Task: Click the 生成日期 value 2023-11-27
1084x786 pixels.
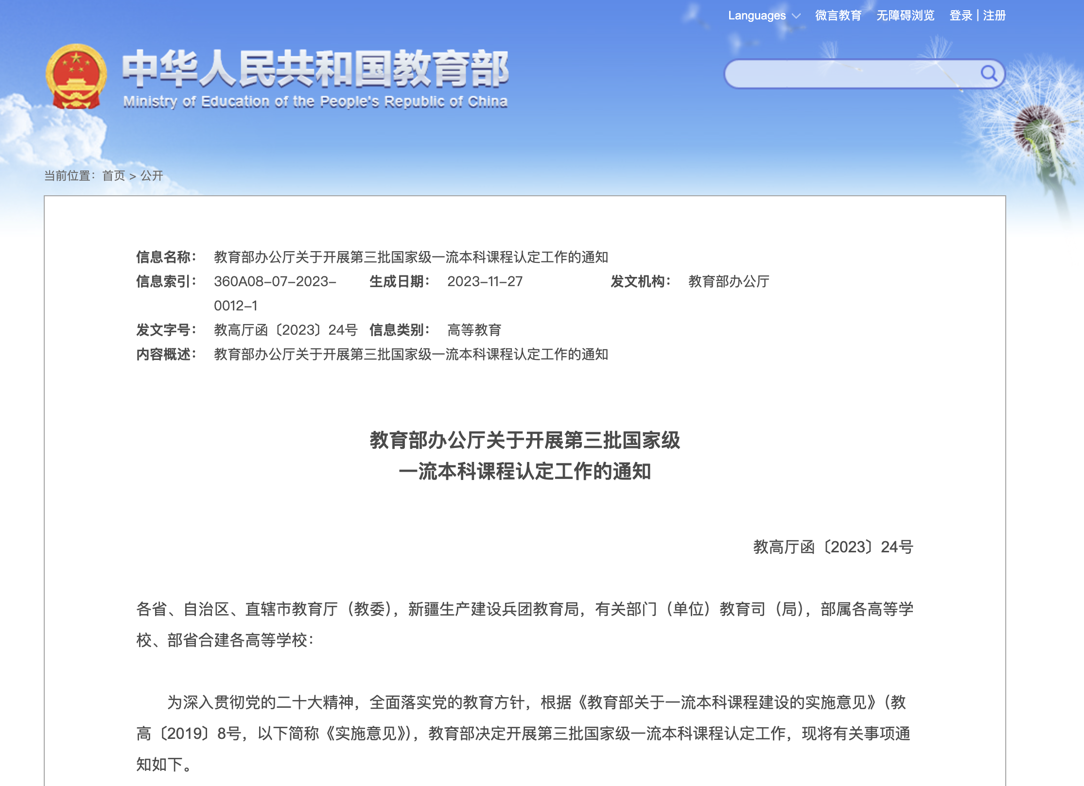Action: 485,282
